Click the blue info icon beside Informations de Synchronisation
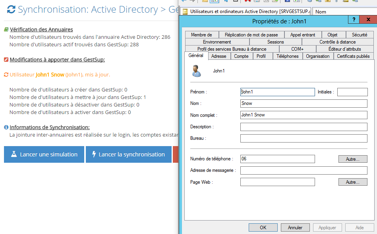 tap(6, 127)
